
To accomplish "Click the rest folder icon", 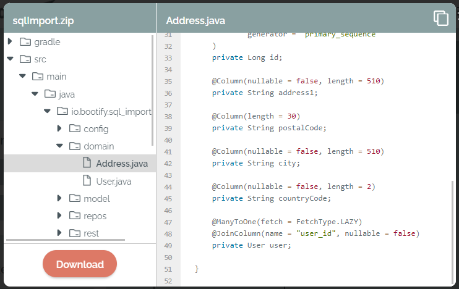I will click(75, 233).
